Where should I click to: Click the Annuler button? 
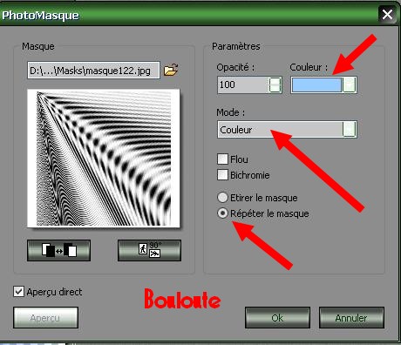351,318
